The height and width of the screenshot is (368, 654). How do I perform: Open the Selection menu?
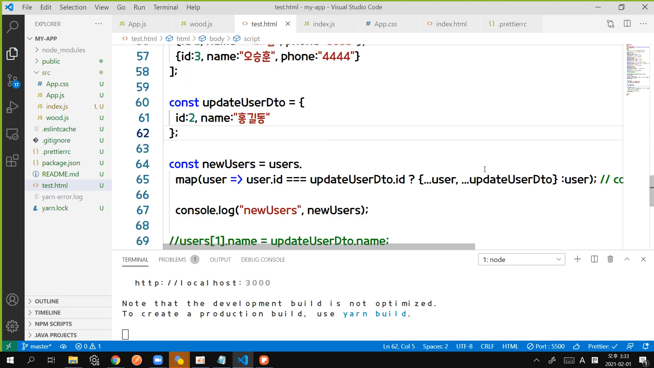click(73, 7)
